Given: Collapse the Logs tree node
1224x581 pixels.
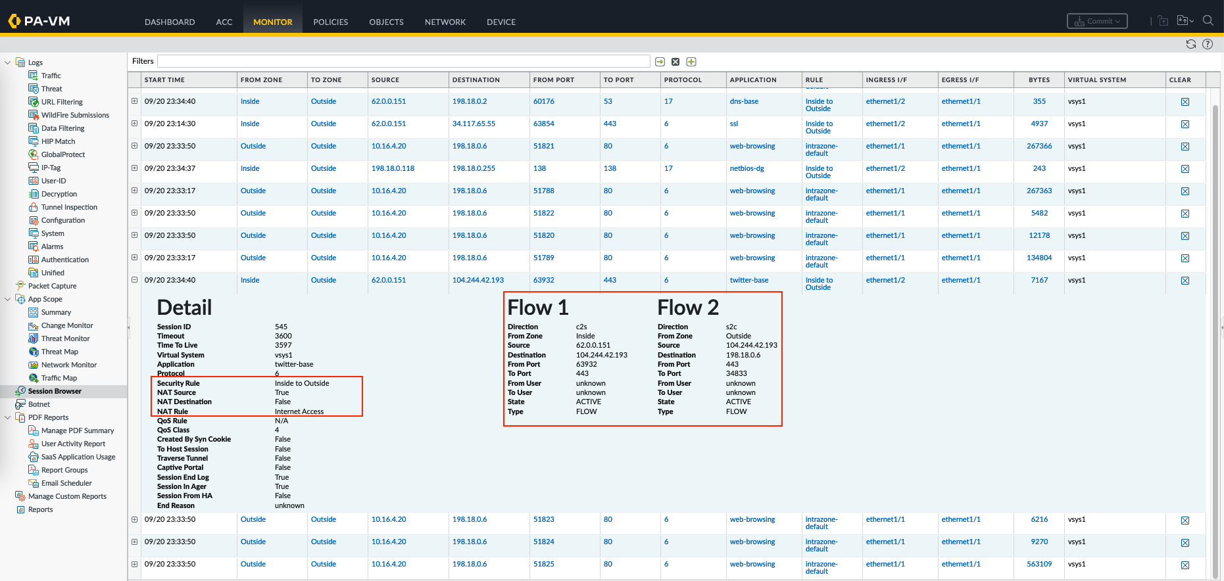Looking at the screenshot, I should [8, 62].
